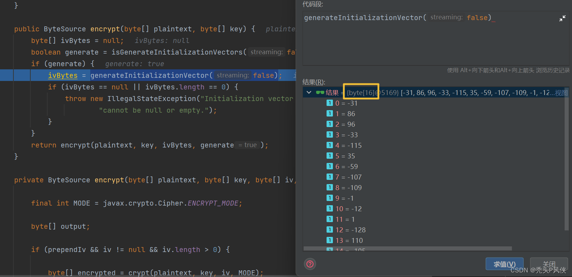Click the underlined ivBytes variable in the highlighted line

63,75
